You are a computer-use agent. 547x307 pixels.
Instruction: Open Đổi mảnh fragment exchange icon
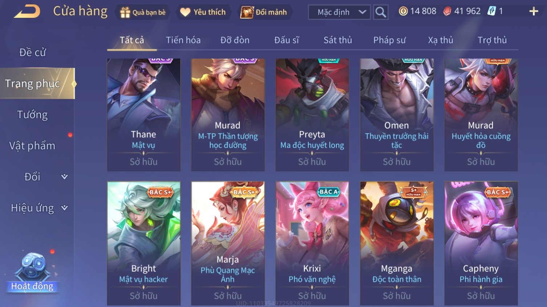pyautogui.click(x=247, y=12)
